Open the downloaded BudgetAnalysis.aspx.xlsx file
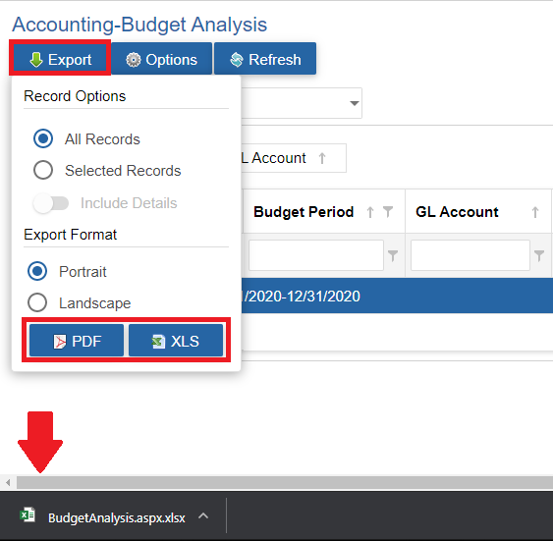This screenshot has height=541, width=553. [x=102, y=517]
